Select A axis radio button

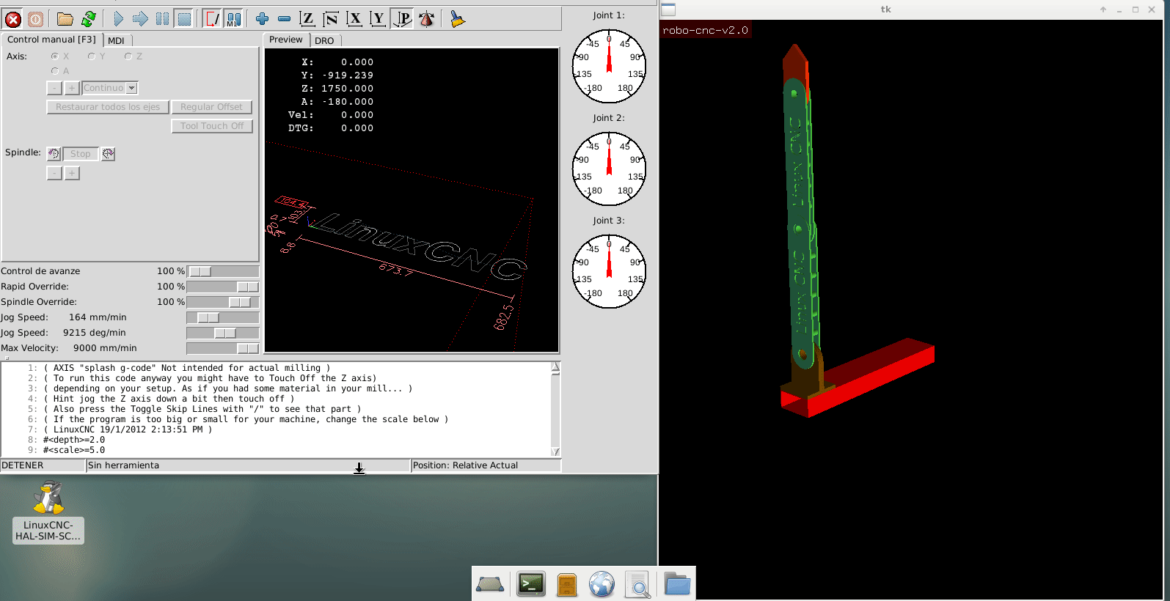[x=55, y=71]
